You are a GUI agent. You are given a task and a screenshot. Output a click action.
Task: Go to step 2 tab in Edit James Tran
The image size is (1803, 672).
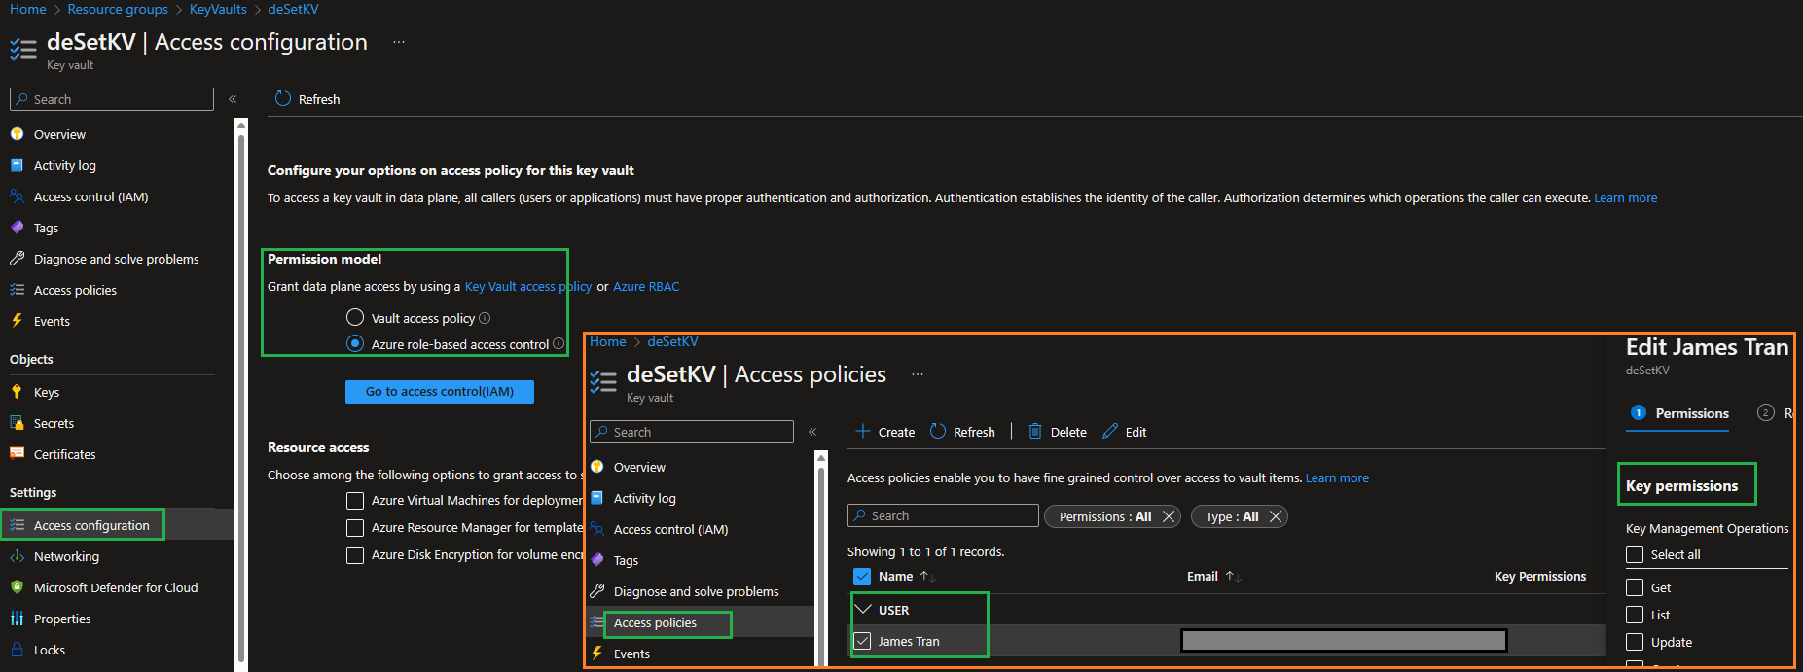pos(1766,412)
